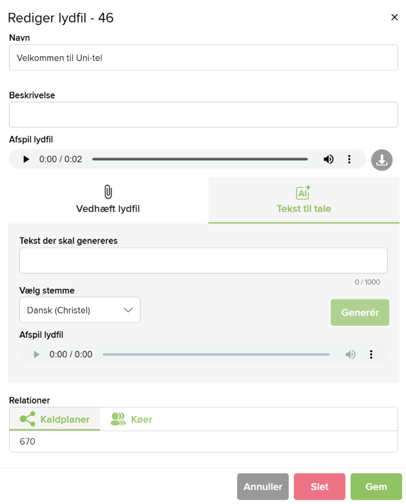406x504 pixels.
Task: Select the Kaldplaner relations tab
Action: [x=55, y=419]
